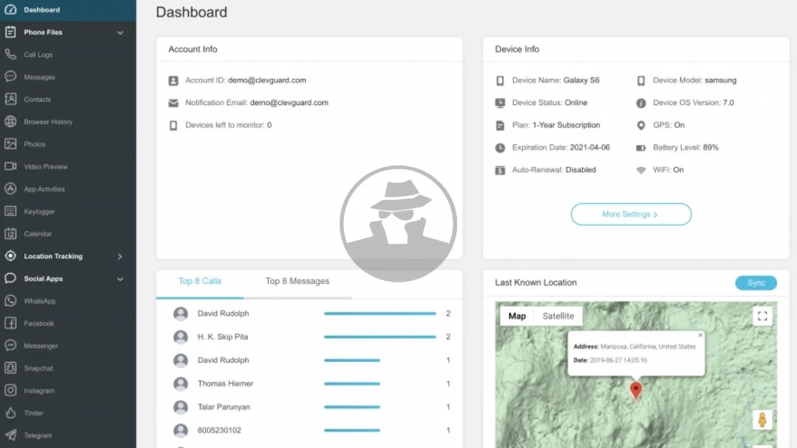Click the Device Name Galaxy S6 entry
This screenshot has height=448, width=797.
[x=555, y=80]
